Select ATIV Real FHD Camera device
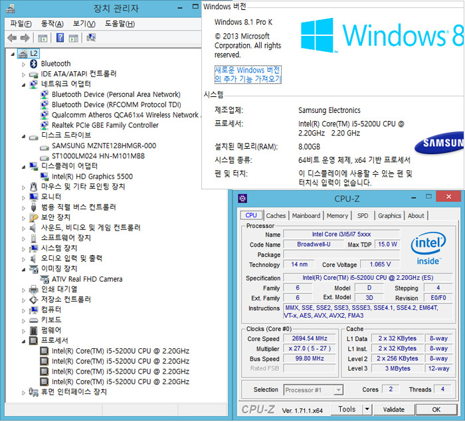Screen dimensions: 465x422 tap(87, 280)
